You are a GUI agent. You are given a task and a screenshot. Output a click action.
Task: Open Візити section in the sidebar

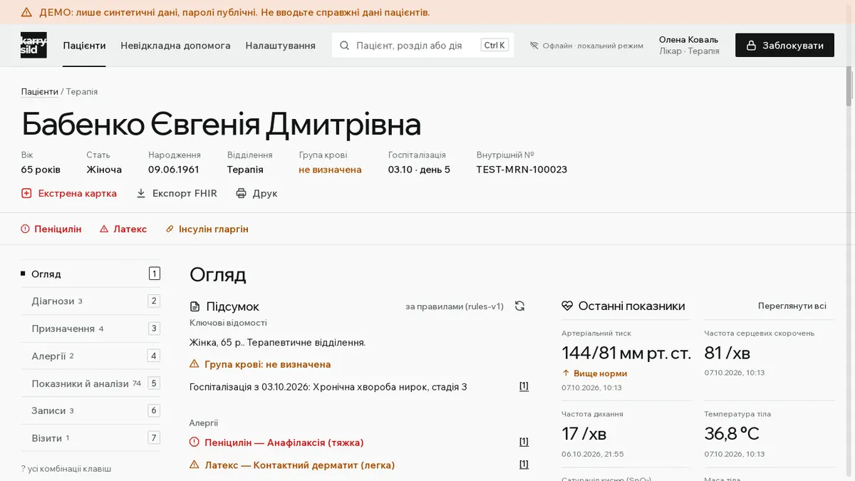point(90,438)
